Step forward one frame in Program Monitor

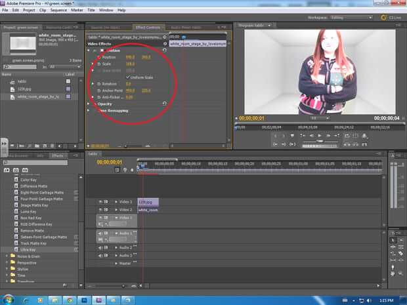[x=328, y=135]
